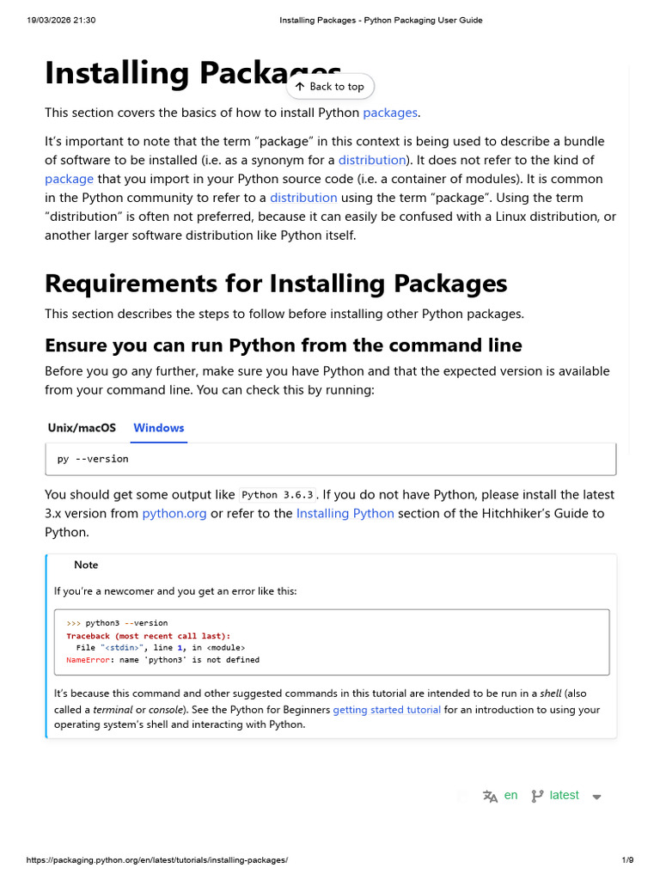Open the 'packages' link in intro sentence

point(390,113)
